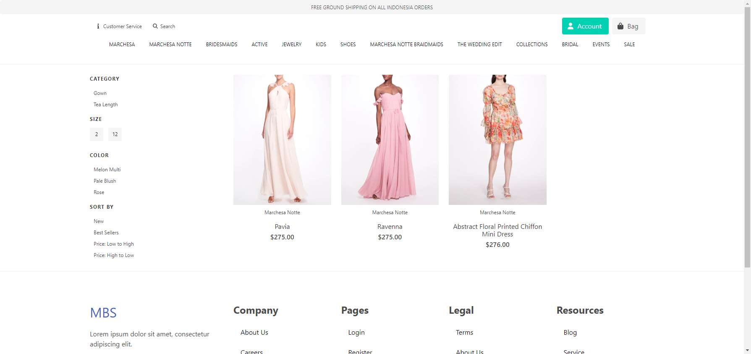This screenshot has height=354, width=751.
Task: Open the Ravenna pink dress image
Action: (390, 140)
